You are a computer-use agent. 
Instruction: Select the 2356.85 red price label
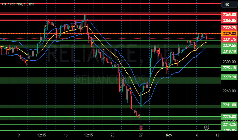(x=229, y=20)
